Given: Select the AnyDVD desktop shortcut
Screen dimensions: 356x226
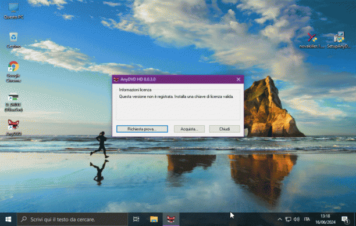Looking at the screenshot, I should [x=13, y=127].
